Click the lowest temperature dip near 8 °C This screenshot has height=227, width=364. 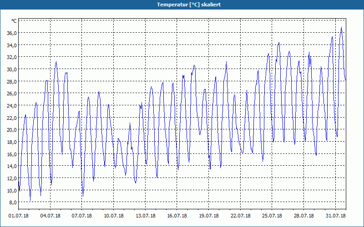click(30, 200)
